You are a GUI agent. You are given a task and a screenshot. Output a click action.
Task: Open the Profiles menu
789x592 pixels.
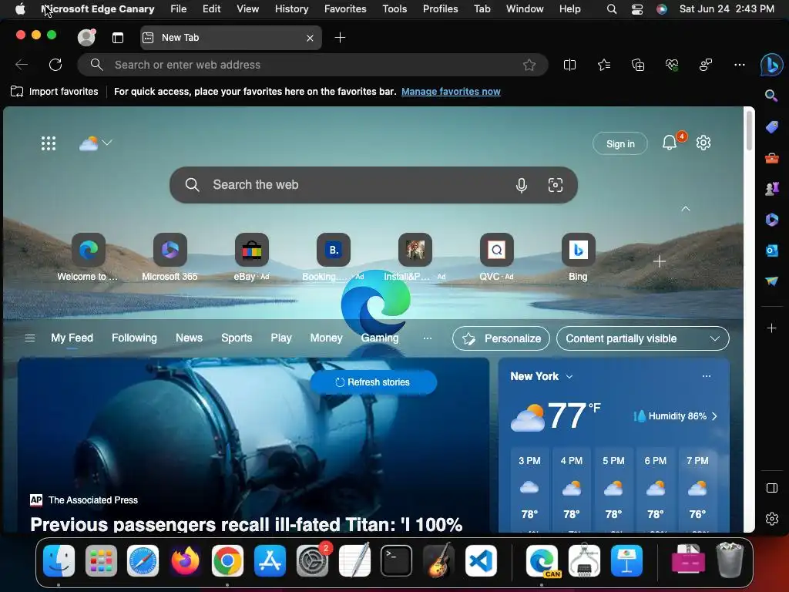[x=440, y=9]
